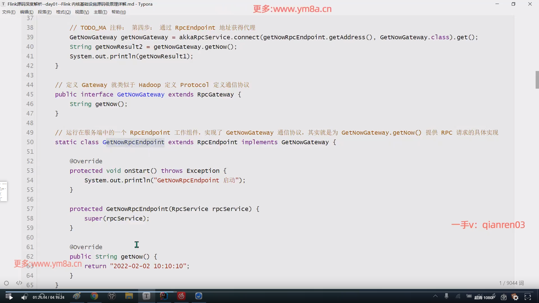The height and width of the screenshot is (303, 539).
Task: Click the Chrome taskbar icon
Action: point(94,296)
